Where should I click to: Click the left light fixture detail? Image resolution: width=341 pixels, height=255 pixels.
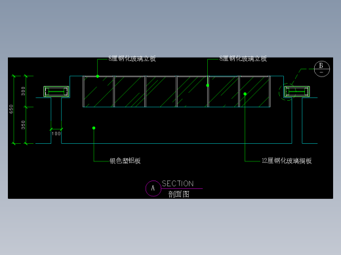tap(56, 92)
